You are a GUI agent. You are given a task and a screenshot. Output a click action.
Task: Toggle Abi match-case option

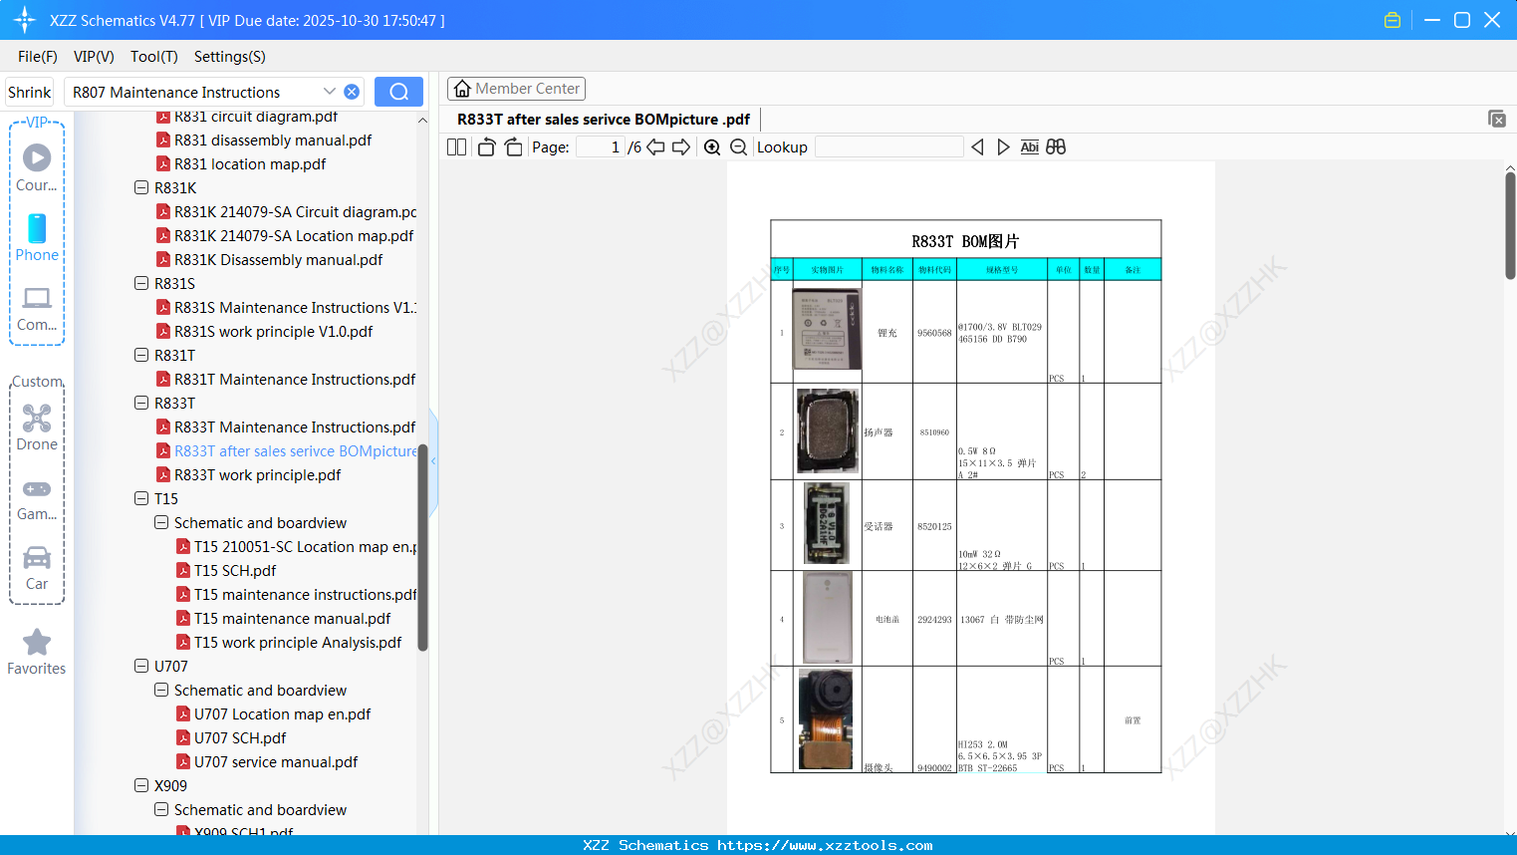point(1030,147)
